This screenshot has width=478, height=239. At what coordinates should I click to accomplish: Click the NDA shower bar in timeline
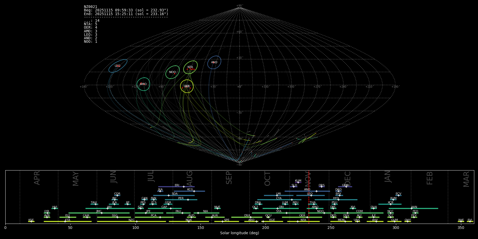click(189, 221)
